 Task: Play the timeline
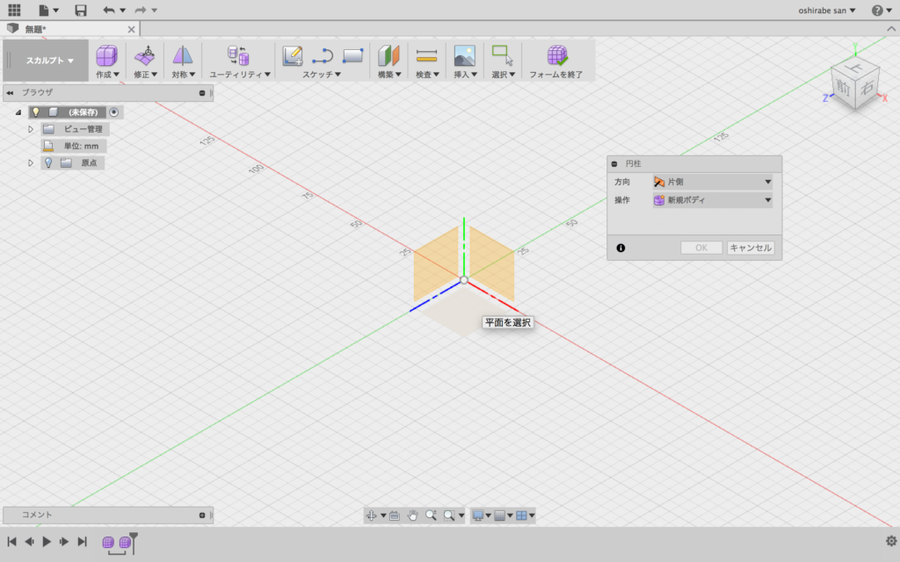point(47,541)
